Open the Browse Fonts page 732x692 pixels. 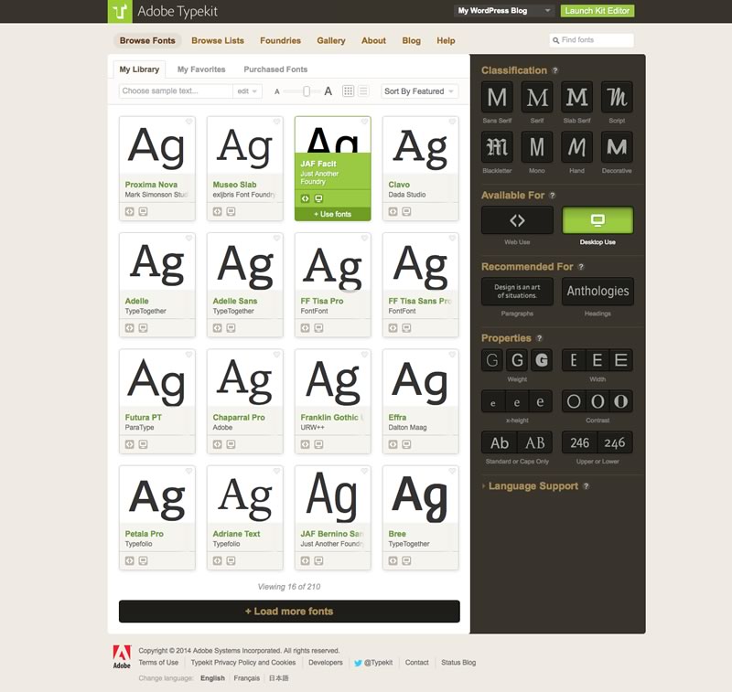[147, 40]
